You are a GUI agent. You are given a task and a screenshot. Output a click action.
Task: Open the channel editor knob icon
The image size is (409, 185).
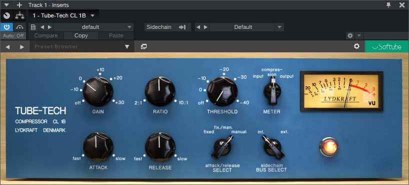(x=7, y=15)
